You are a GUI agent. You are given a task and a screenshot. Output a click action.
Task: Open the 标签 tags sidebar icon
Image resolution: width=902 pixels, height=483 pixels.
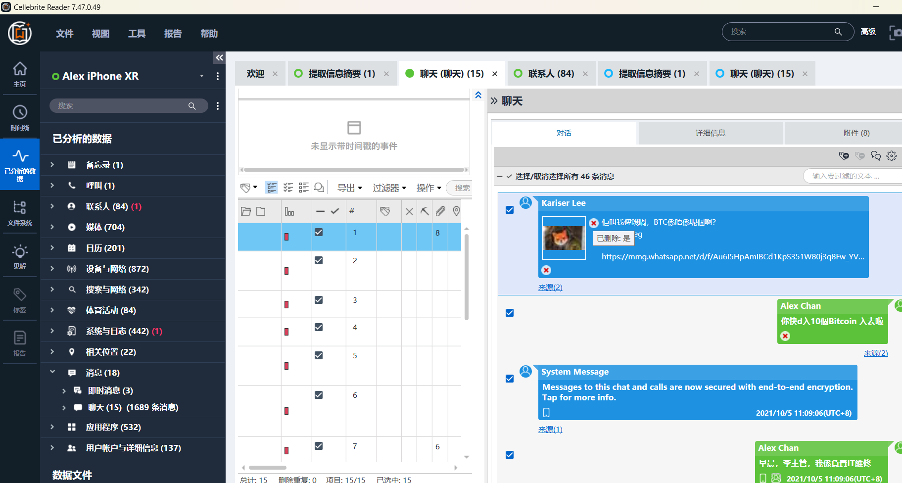[x=20, y=300]
